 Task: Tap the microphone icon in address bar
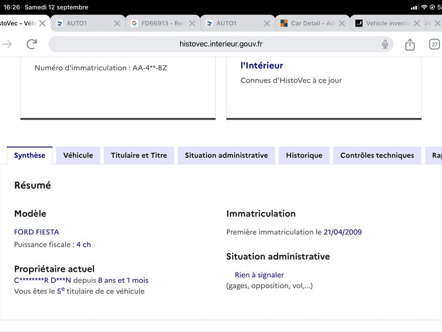tap(385, 44)
